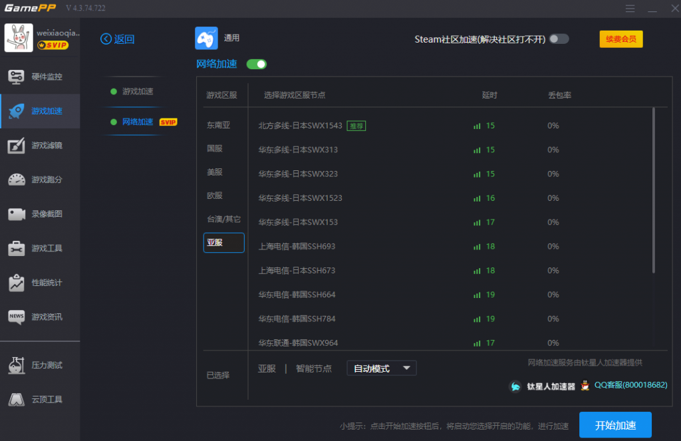This screenshot has width=681, height=441.
Task: Open the 游戏滤镜 feature
Action: (40, 146)
